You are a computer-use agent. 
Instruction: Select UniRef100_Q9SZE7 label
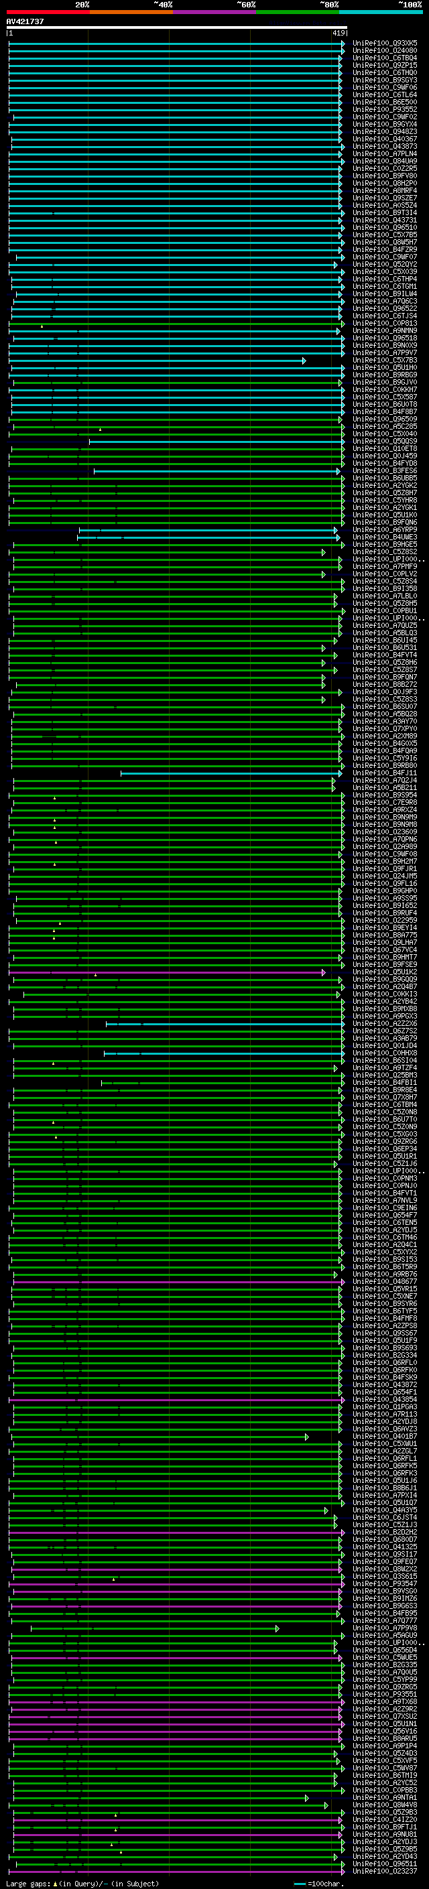385,198
